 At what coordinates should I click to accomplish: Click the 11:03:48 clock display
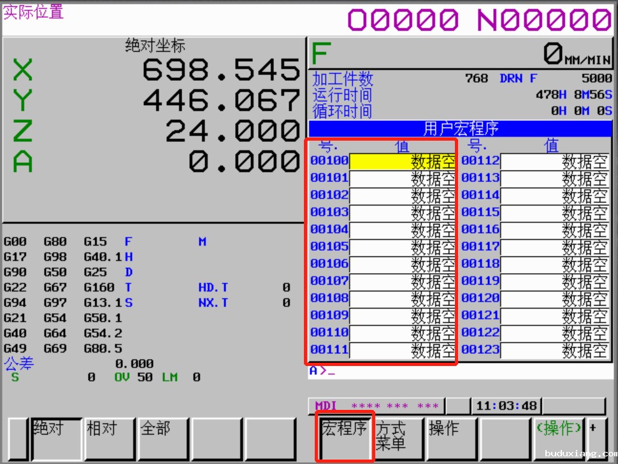pyautogui.click(x=507, y=406)
